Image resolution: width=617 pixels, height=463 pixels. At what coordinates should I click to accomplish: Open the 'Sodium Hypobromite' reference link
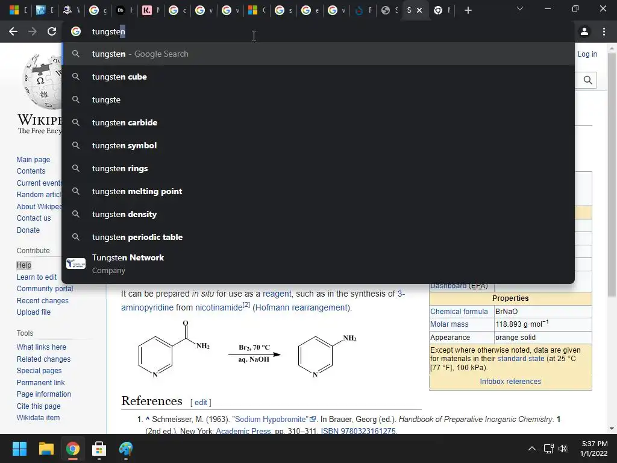[x=274, y=420]
